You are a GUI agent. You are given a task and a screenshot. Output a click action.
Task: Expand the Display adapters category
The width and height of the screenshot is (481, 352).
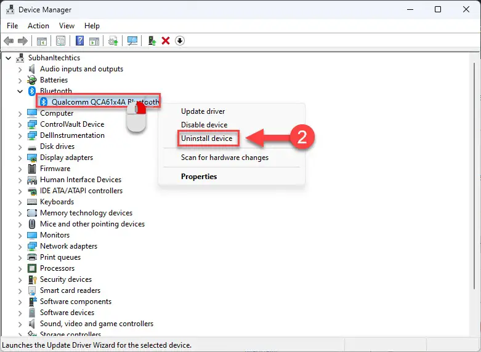(20, 158)
